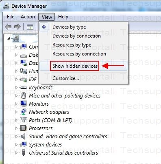Collapse the root computer node
The height and width of the screenshot is (164, 161).
(x=9, y=38)
